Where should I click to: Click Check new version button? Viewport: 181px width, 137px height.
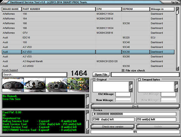point(113,127)
